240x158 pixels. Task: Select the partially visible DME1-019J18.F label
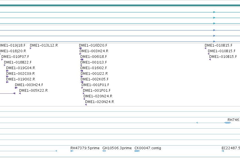click(x=13, y=45)
